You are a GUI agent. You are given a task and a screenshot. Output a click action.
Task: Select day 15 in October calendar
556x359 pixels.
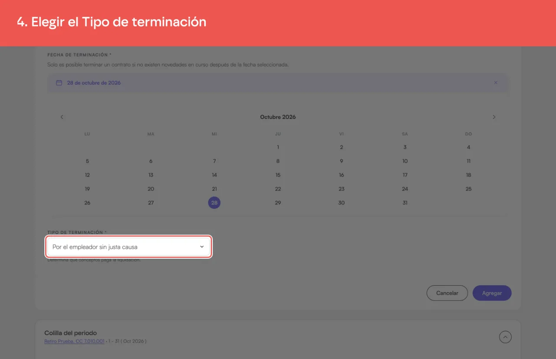coord(278,175)
